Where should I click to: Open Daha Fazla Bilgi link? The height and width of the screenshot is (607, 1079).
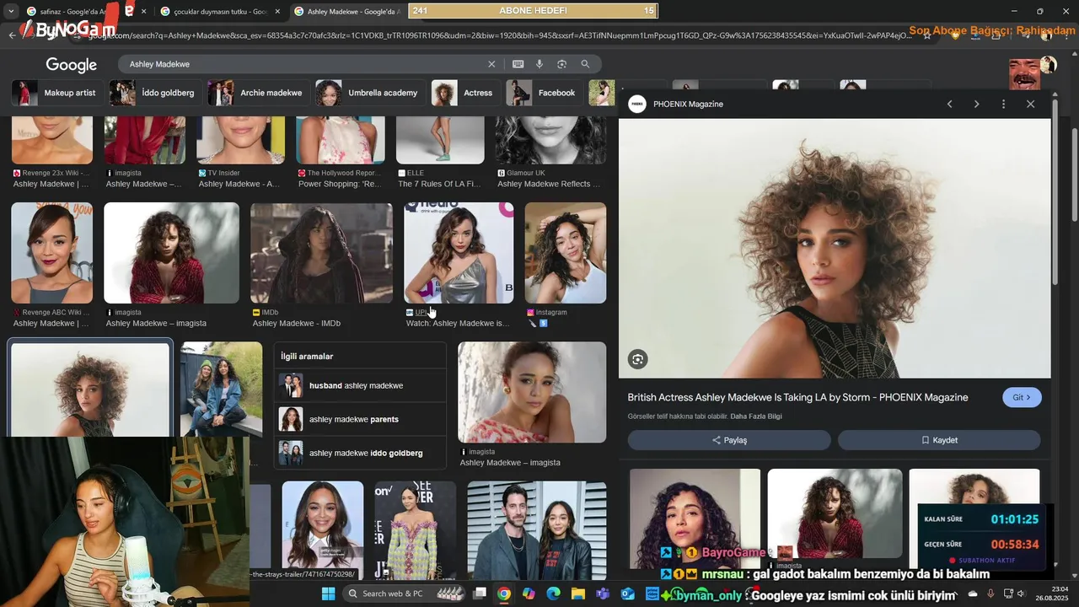point(756,416)
